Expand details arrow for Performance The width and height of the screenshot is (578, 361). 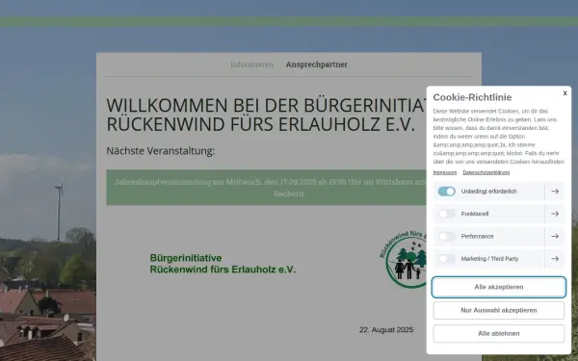(x=555, y=236)
